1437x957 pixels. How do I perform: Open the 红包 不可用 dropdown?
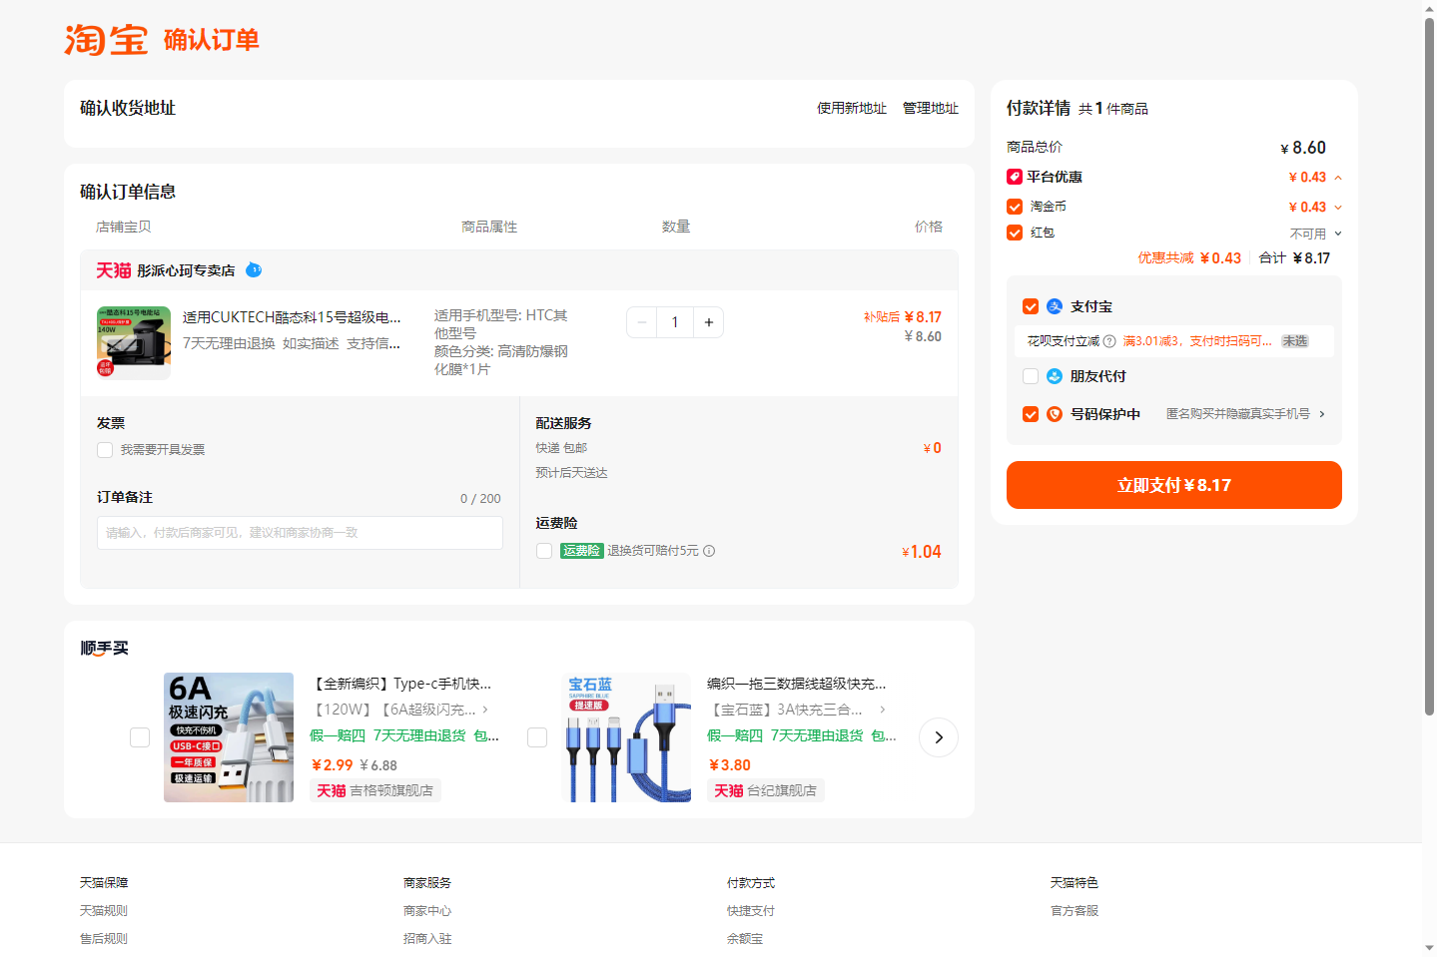(x=1338, y=234)
